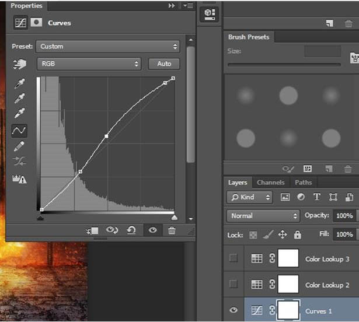Open the Normal blend mode dropdown
Image resolution: width=359 pixels, height=322 pixels.
tap(263, 216)
